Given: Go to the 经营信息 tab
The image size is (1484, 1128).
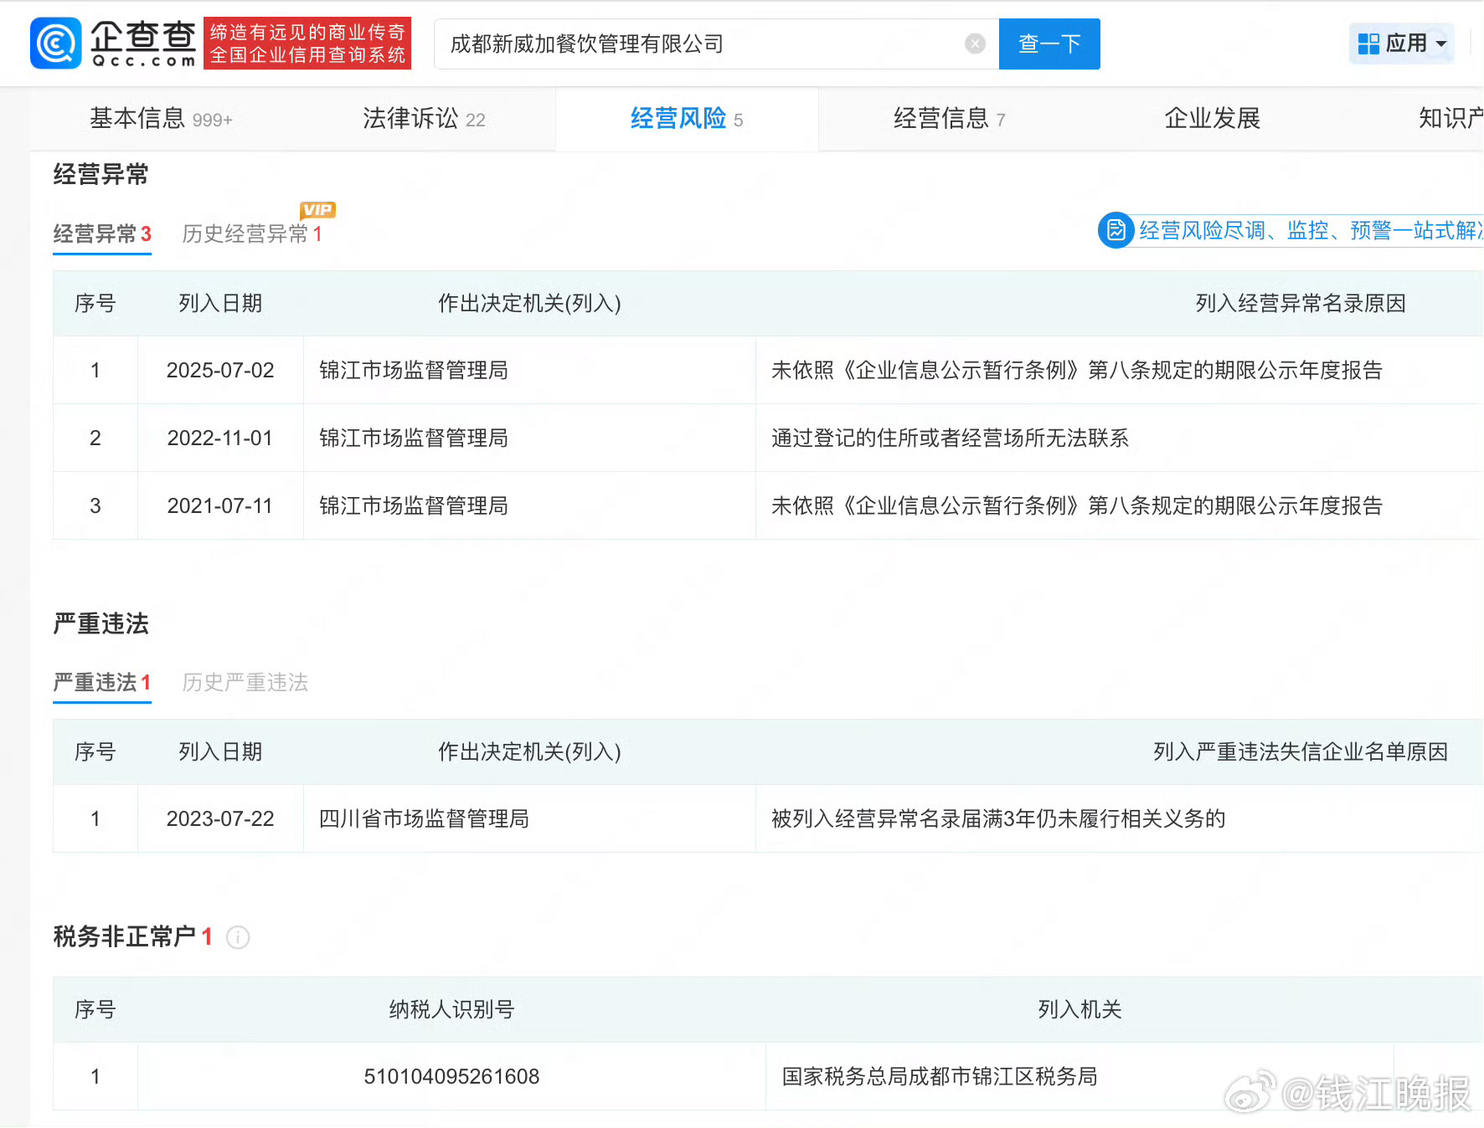Looking at the screenshot, I should pos(949,119).
